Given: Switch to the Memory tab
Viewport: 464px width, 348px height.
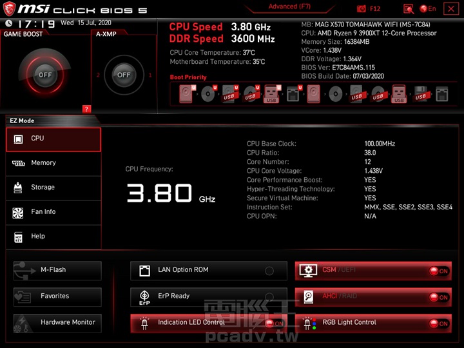Looking at the screenshot, I should (53, 164).
